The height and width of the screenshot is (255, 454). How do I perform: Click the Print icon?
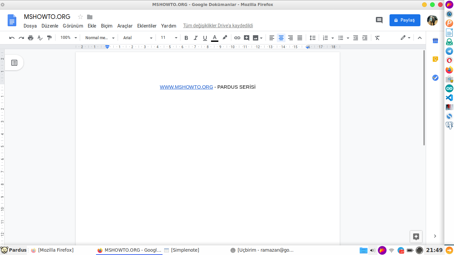point(31,38)
